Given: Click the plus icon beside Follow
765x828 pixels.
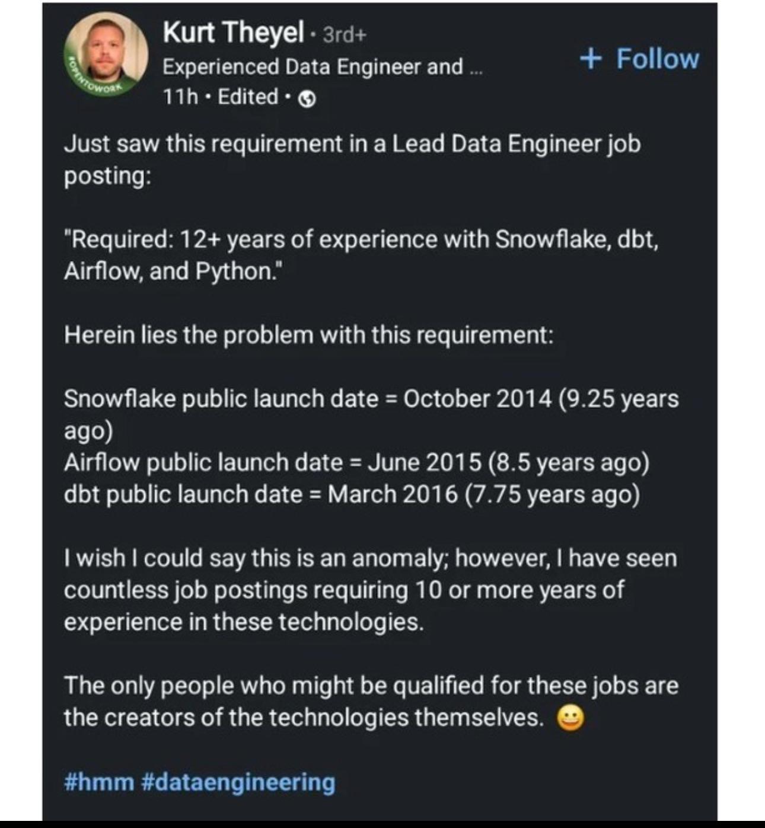Looking at the screenshot, I should click(591, 59).
